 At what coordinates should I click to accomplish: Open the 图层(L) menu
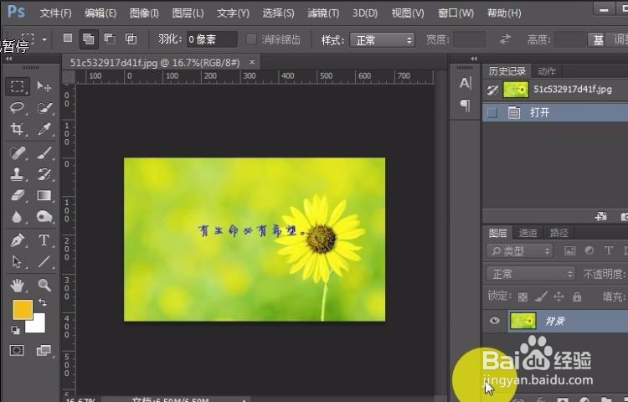[x=188, y=13]
